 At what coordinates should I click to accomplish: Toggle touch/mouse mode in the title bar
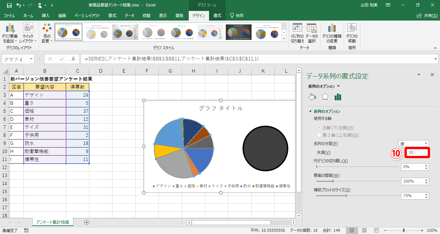tap(40, 5)
